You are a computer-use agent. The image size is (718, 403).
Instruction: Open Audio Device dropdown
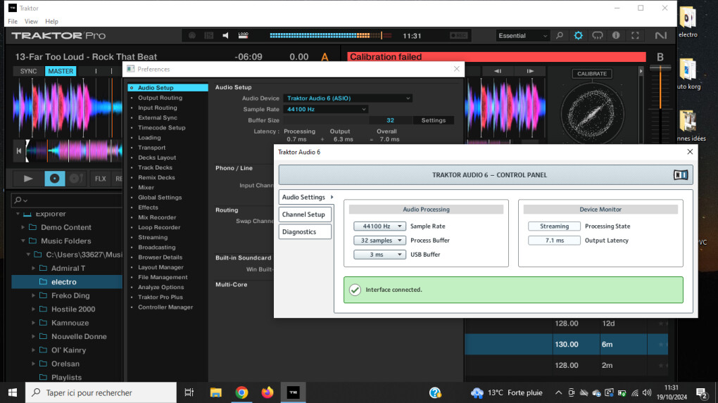click(348, 98)
